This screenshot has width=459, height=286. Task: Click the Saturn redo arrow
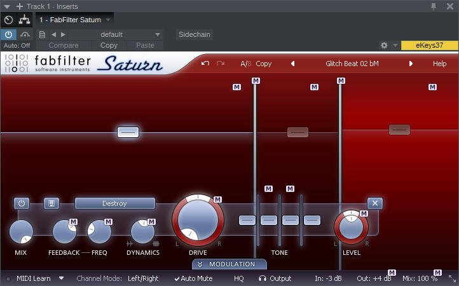pos(221,64)
